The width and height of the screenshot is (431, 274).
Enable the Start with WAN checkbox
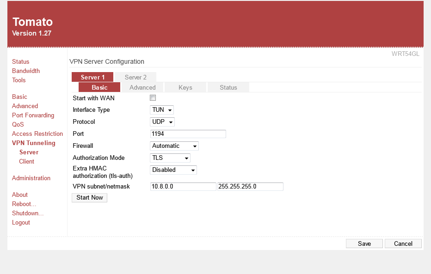[153, 98]
